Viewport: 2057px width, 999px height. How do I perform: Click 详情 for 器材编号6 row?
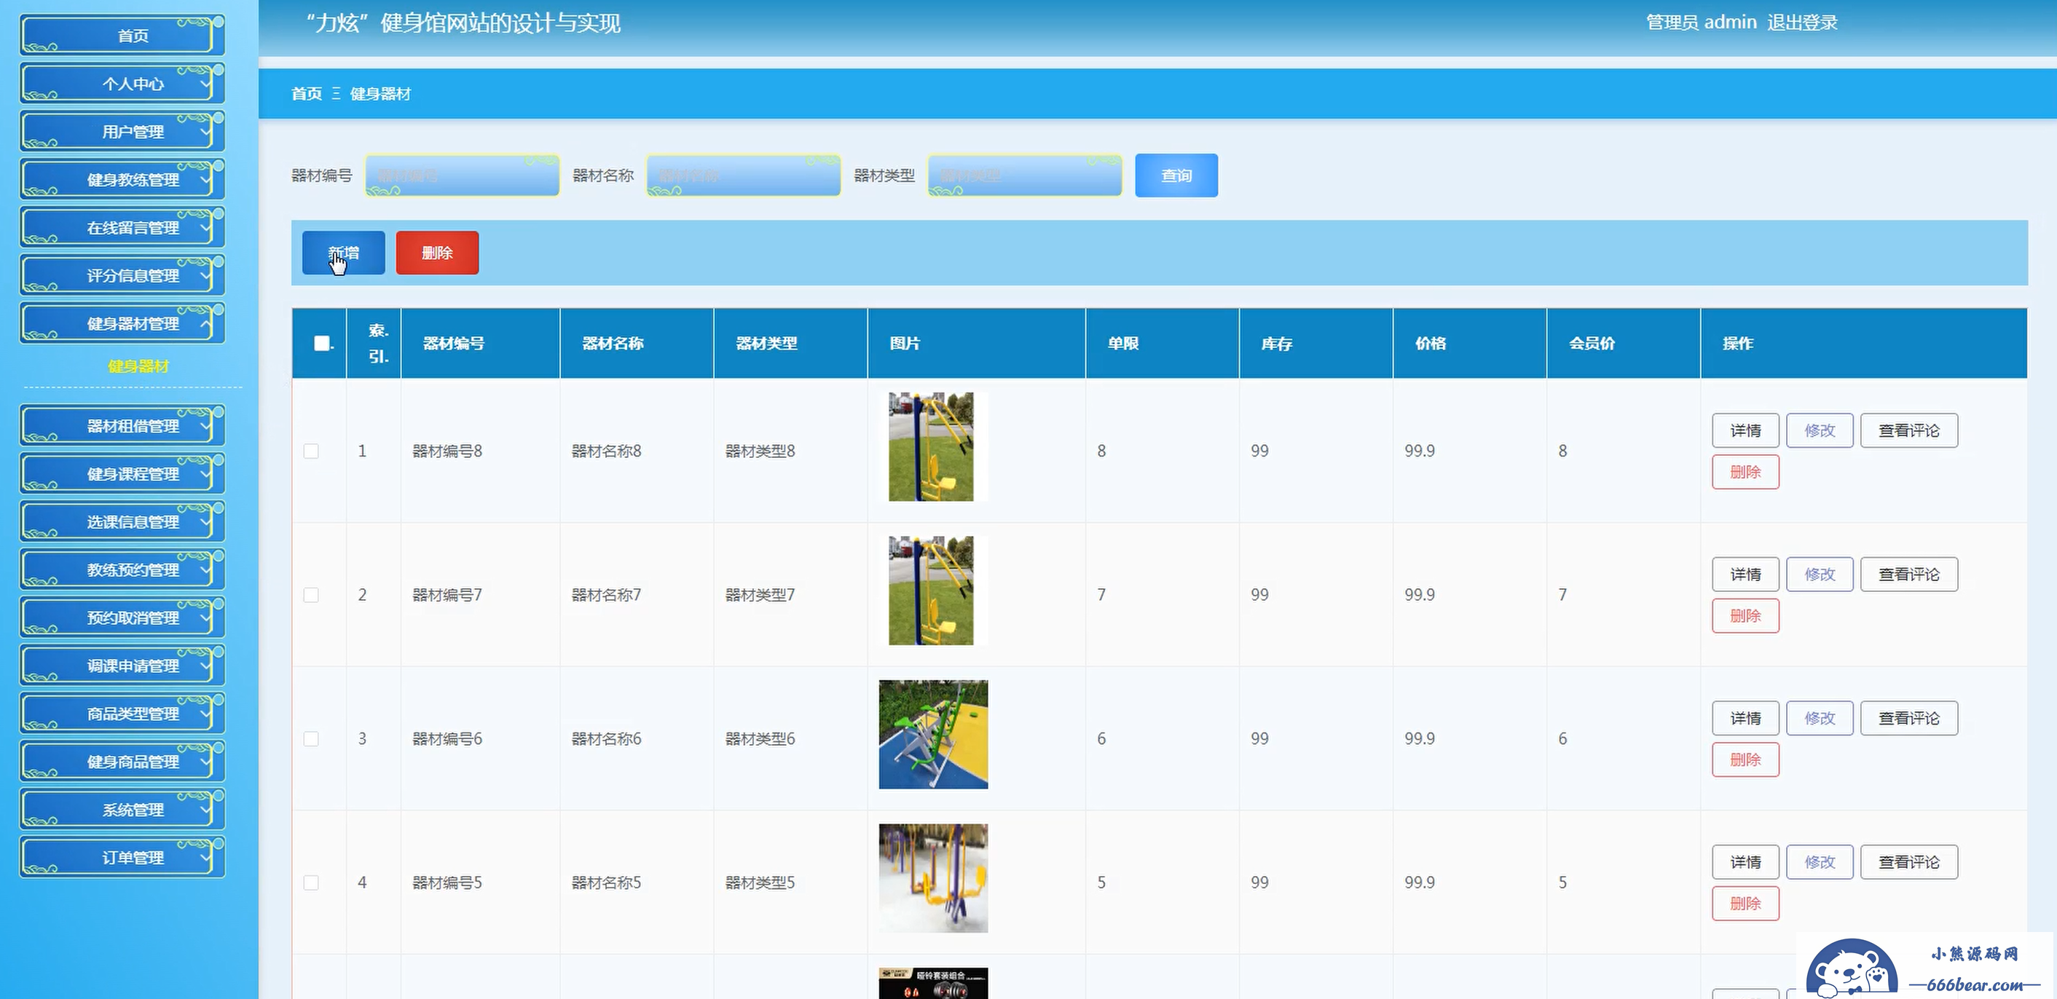click(1745, 717)
